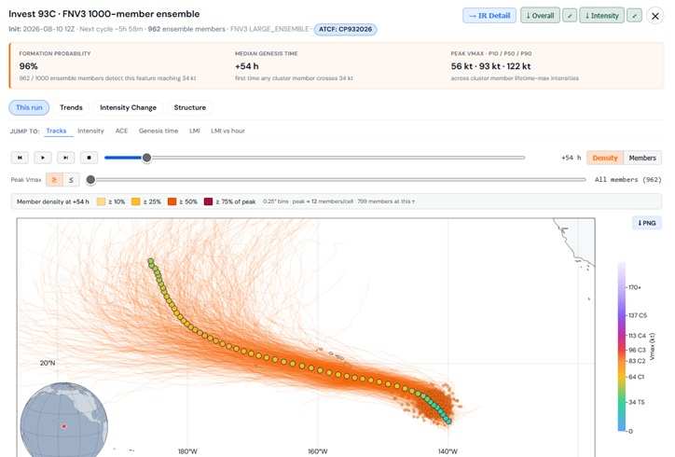Click the expand icon beside Overall
Viewport: 675px width, 457px height.
[x=570, y=16]
